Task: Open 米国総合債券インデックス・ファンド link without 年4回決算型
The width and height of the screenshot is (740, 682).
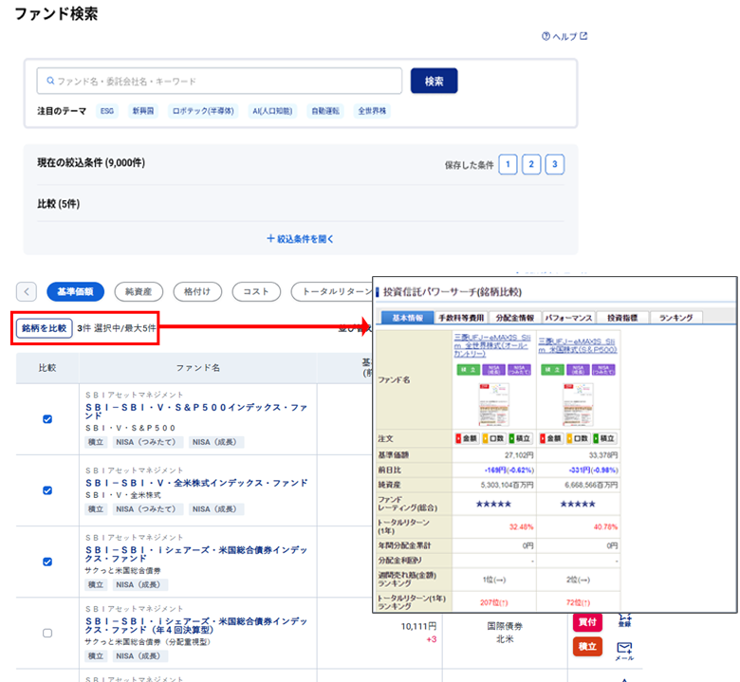Action: (x=196, y=554)
